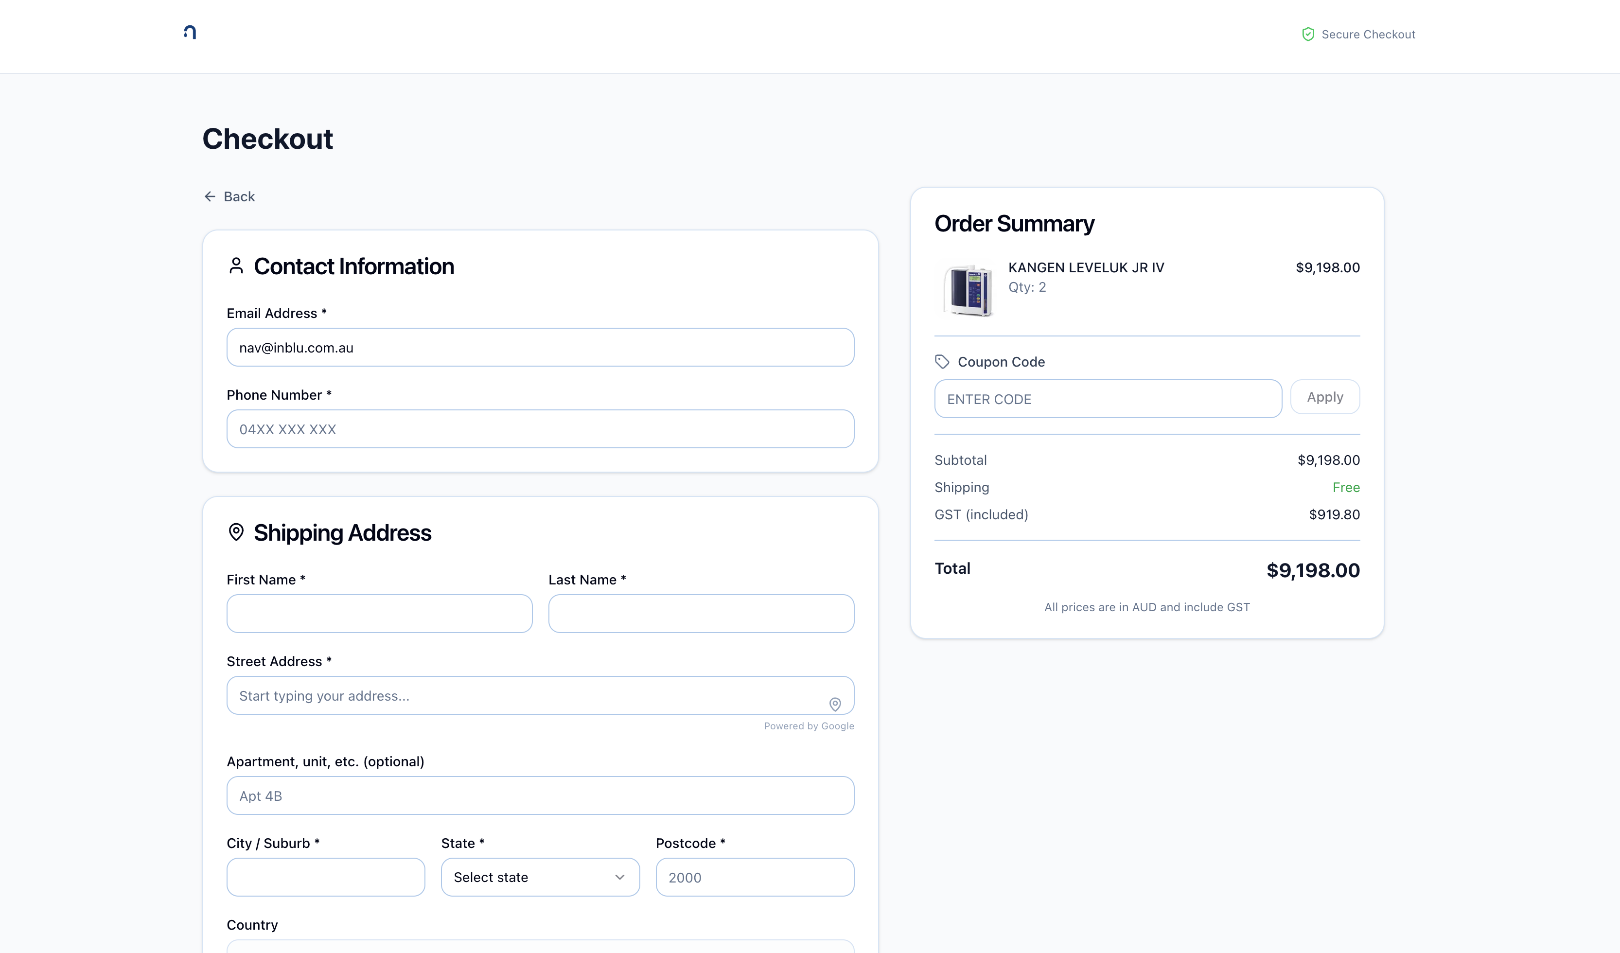The width and height of the screenshot is (1620, 953).
Task: Click the Powered by Google text
Action: pyautogui.click(x=809, y=725)
